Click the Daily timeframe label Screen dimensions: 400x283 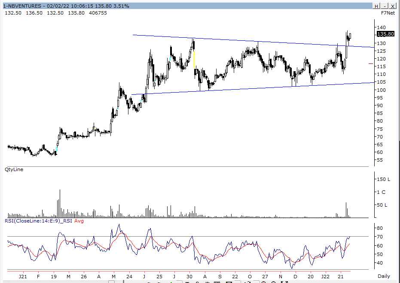(x=384, y=276)
